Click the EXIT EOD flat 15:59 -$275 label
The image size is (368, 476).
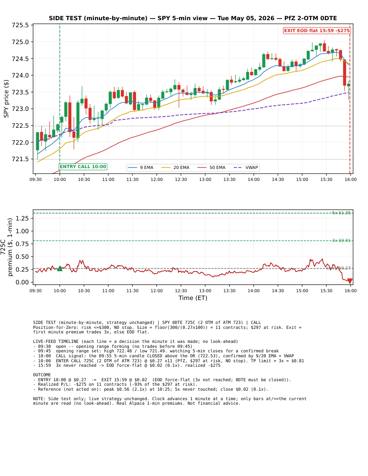tap(317, 30)
